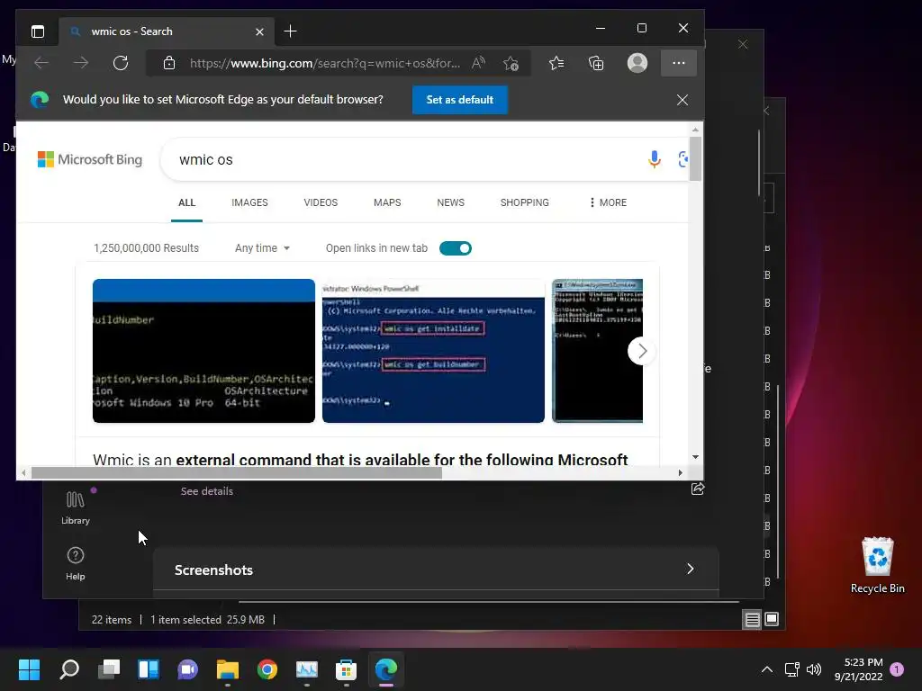922x691 pixels.
Task: Switch File Explorer to details view
Action: click(x=752, y=619)
